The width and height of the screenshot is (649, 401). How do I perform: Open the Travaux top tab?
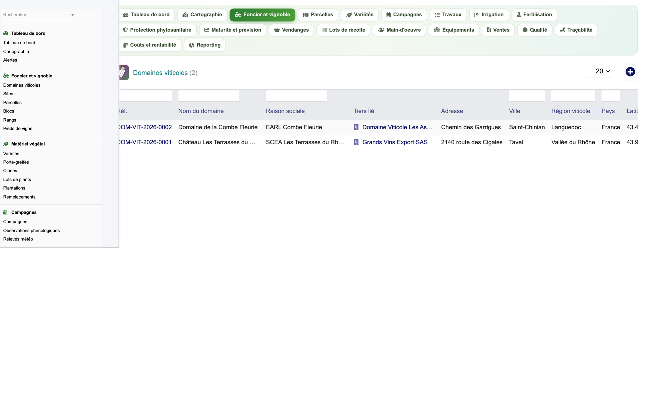pos(448,15)
